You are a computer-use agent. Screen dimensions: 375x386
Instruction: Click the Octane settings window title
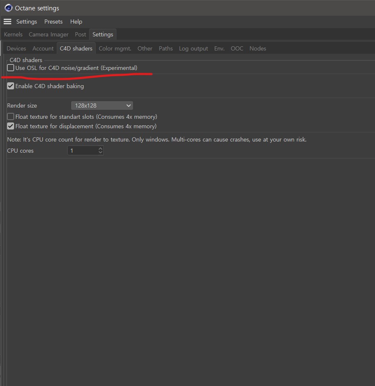[37, 8]
